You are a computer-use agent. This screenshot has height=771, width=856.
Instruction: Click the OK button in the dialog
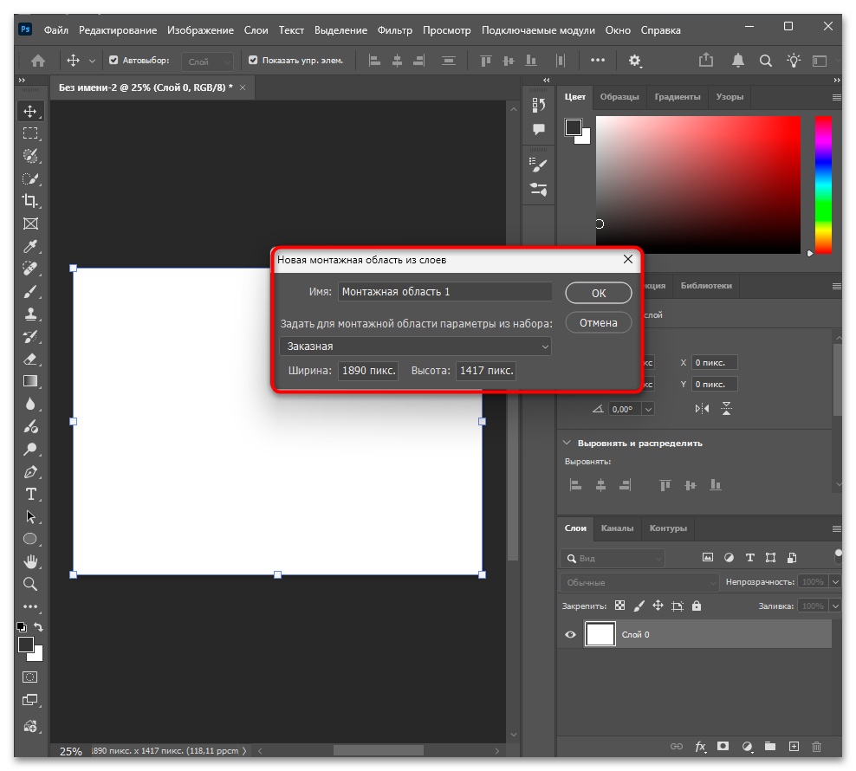tap(598, 293)
